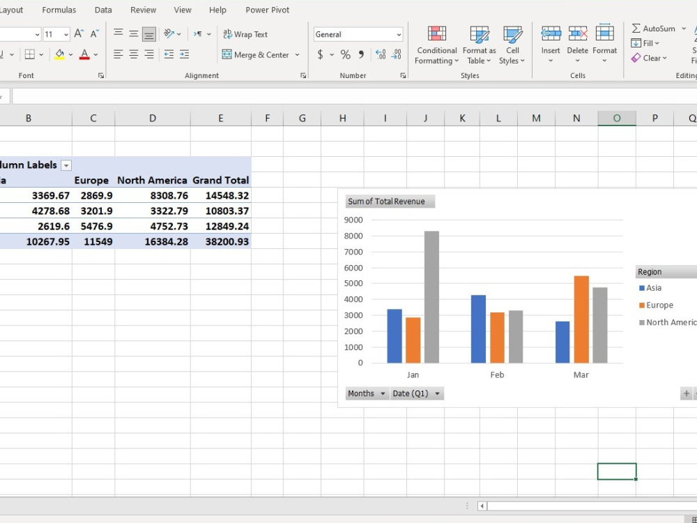Apply the percent style

pos(346,54)
